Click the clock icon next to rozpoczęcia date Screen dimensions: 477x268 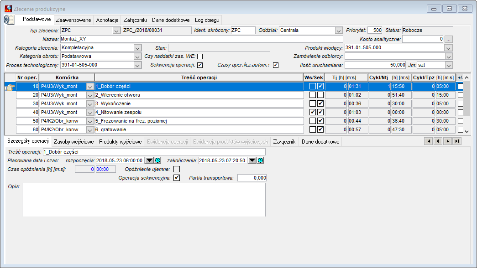(158, 160)
